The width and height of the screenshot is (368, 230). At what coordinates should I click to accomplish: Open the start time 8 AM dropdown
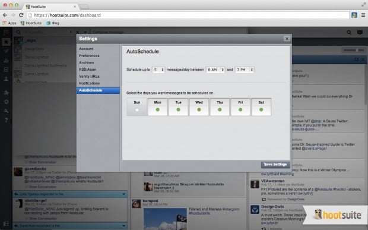tap(215, 70)
